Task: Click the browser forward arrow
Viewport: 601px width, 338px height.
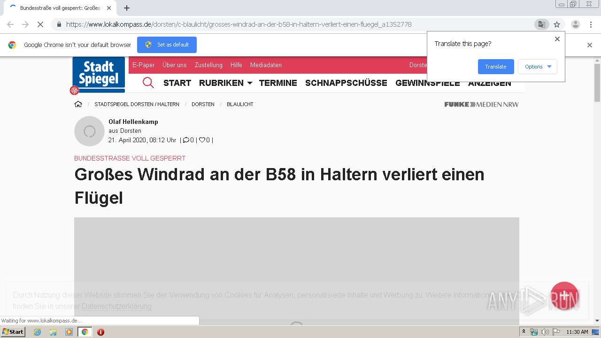Action: pos(25,24)
